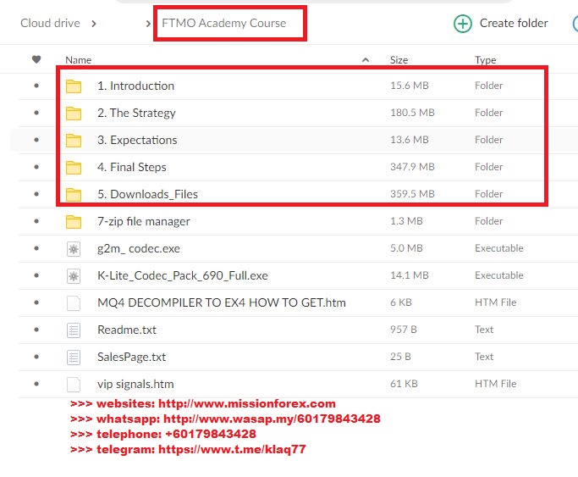Screen dimensions: 578x477
Task: Click folder icon for 4. Final Steps
Action: coord(74,168)
